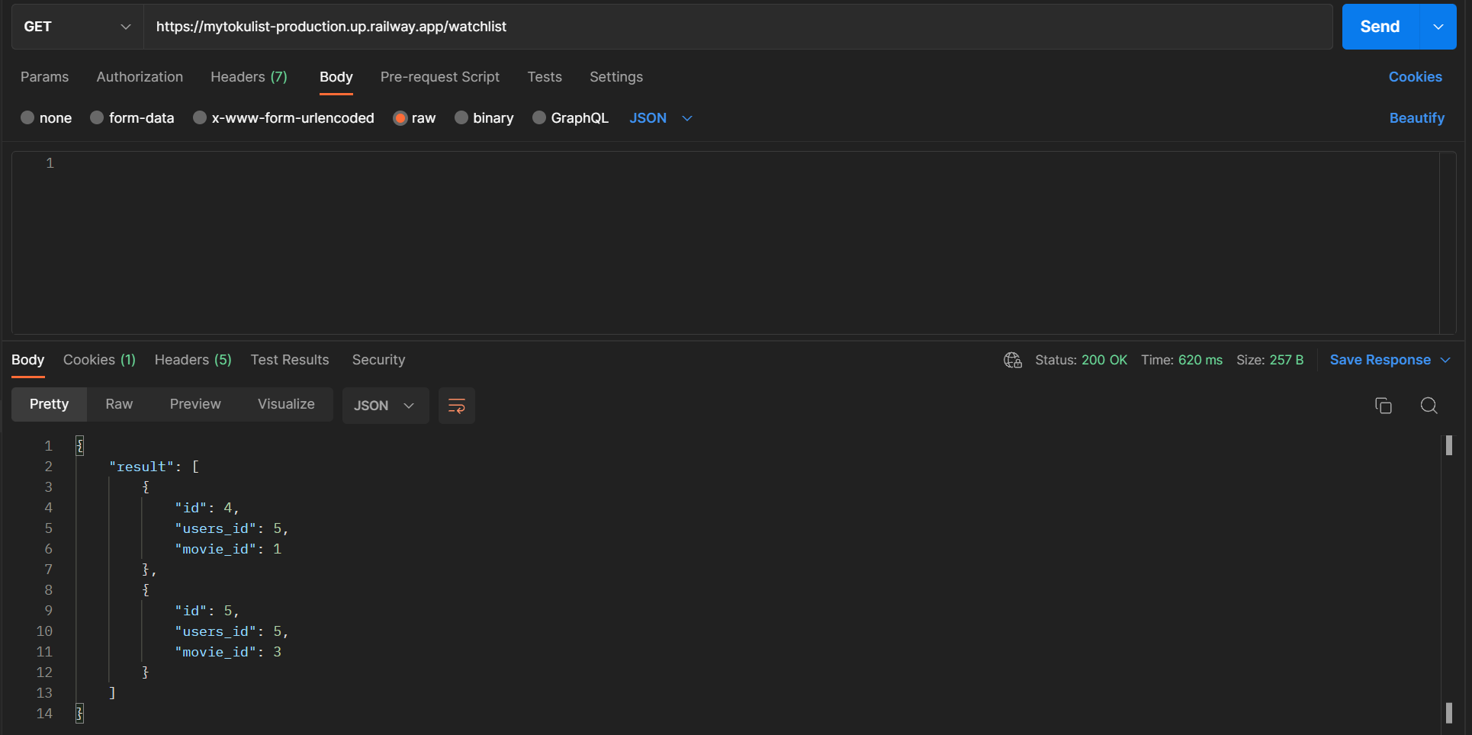The width and height of the screenshot is (1472, 735).
Task: Click the "id": 4 line in response
Action: [x=207, y=508]
